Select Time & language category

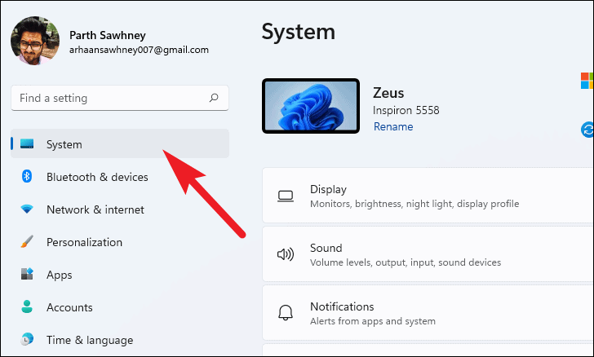(x=120, y=339)
